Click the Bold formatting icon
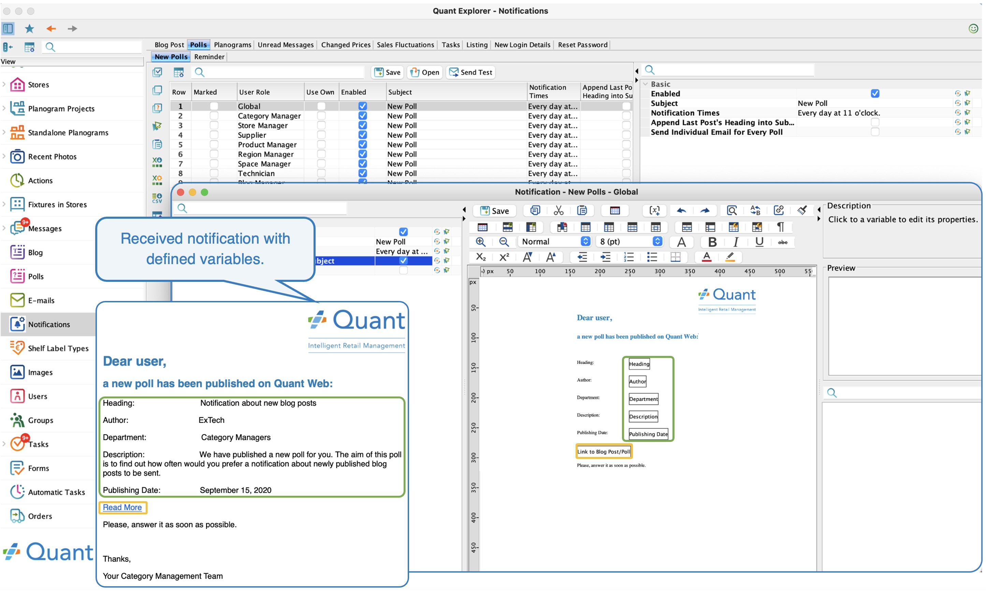Viewport: 986px width, 591px height. pyautogui.click(x=712, y=242)
